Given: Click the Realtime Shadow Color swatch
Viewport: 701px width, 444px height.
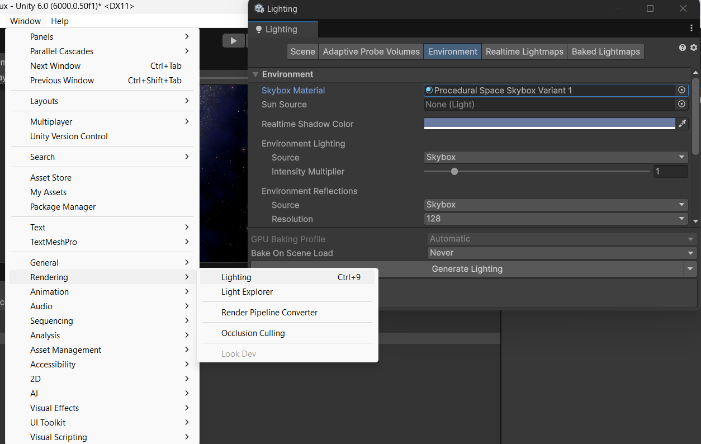Looking at the screenshot, I should (x=550, y=124).
